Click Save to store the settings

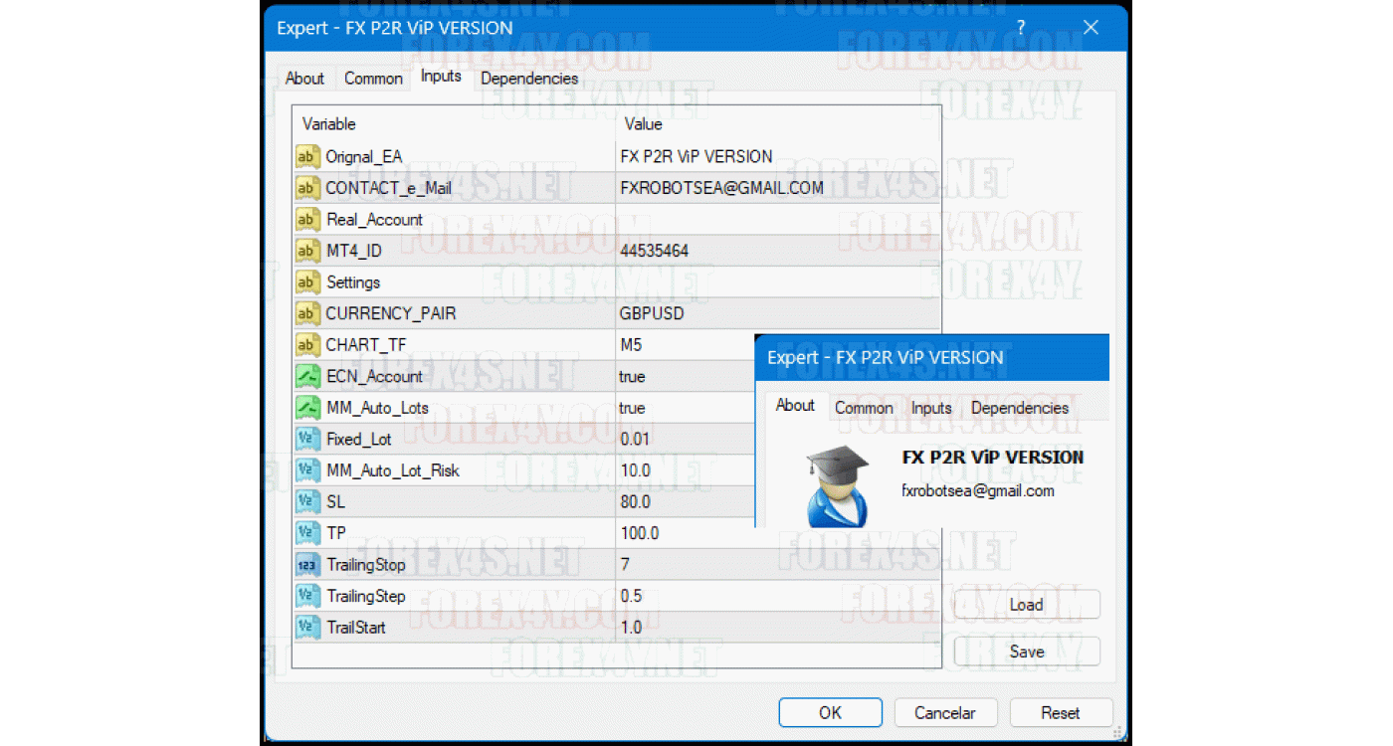point(1026,652)
